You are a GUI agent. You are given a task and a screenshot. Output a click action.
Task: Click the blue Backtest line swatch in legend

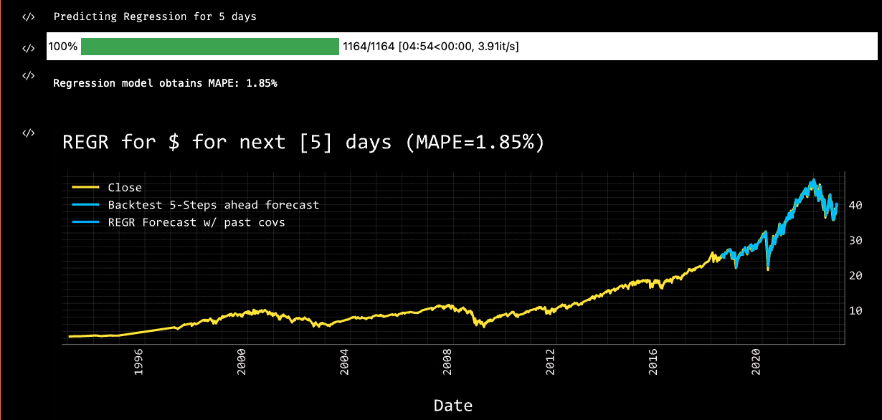click(87, 205)
